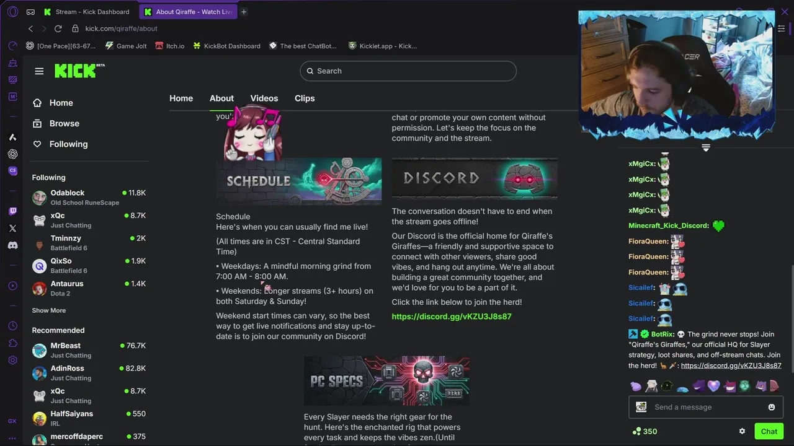The width and height of the screenshot is (794, 446).
Task: Select the rightmost pink emote in quick bar
Action: (774, 386)
